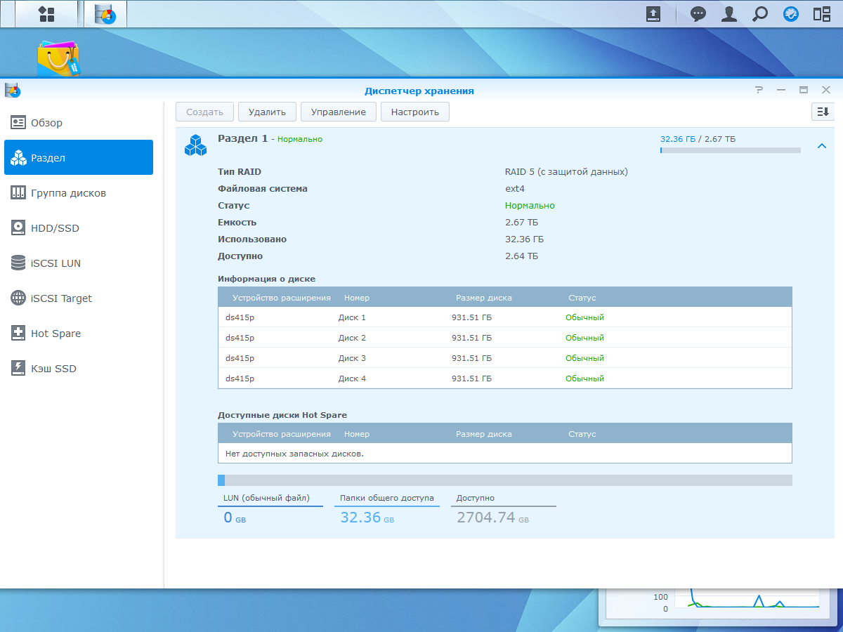
Task: Open the user options menu icon
Action: [729, 14]
